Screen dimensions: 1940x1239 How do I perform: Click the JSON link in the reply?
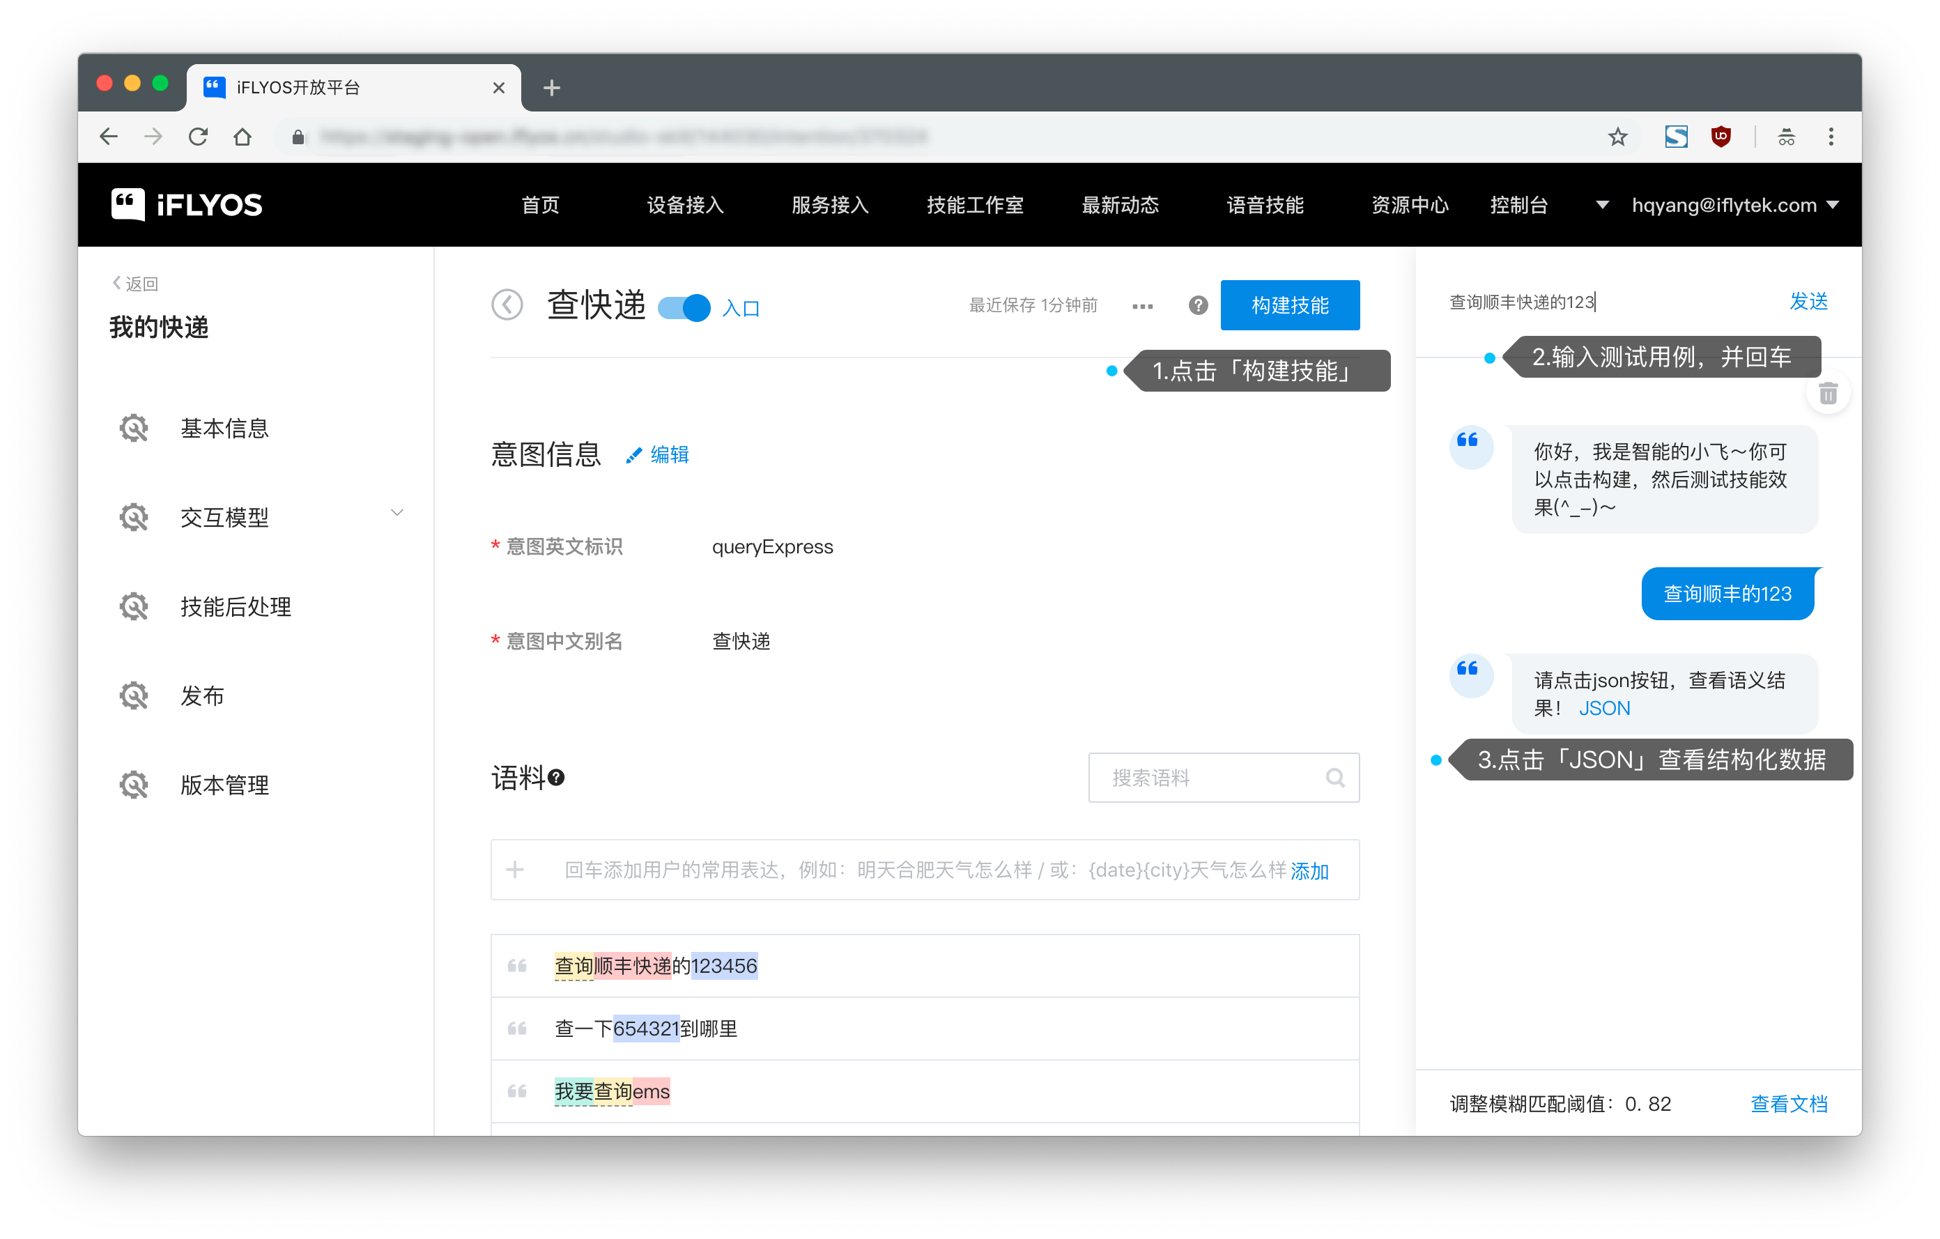pos(1604,708)
